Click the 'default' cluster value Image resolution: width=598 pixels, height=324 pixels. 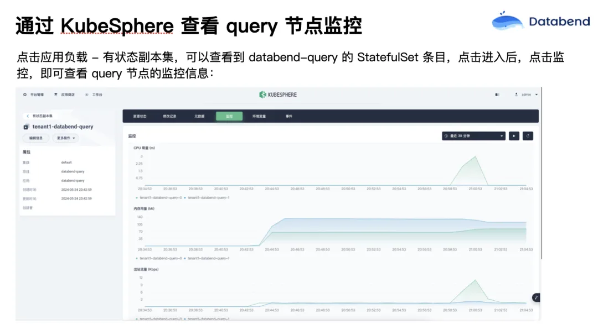[66, 162]
